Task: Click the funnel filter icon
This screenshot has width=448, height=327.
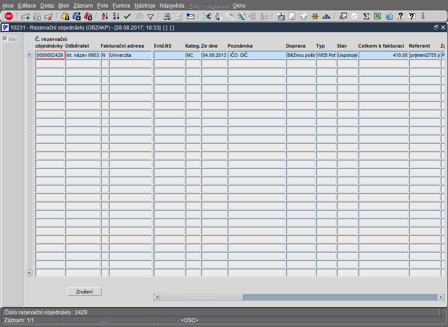Action: (150, 17)
